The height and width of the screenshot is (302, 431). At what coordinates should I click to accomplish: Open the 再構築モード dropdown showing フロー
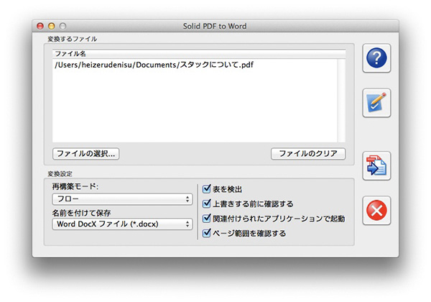123,199
